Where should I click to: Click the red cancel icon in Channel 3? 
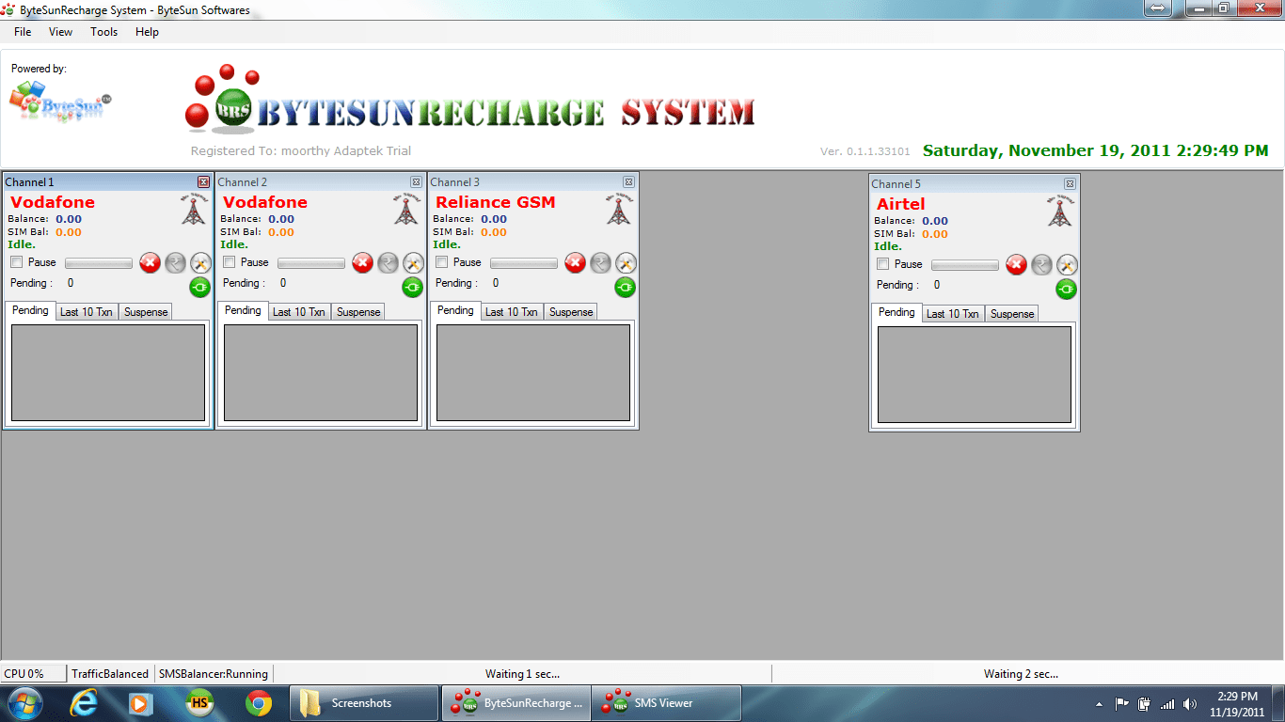[575, 263]
